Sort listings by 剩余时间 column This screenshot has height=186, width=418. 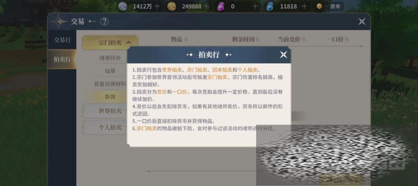pyautogui.click(x=246, y=39)
